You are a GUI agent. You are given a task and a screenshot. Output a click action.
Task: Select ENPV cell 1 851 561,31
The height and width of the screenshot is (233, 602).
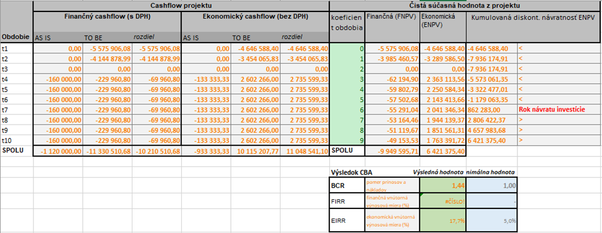[x=443, y=130]
